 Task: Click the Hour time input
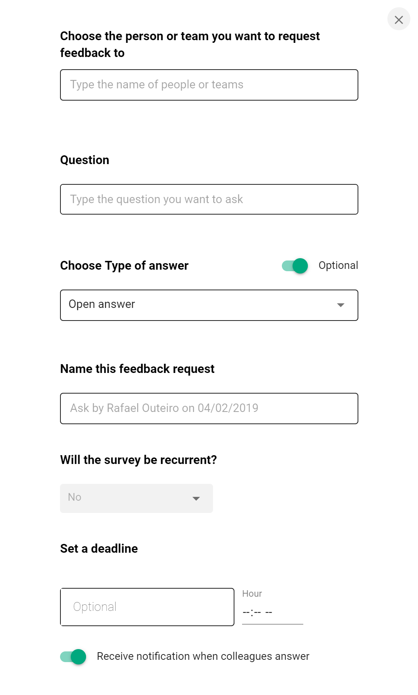pyautogui.click(x=272, y=612)
